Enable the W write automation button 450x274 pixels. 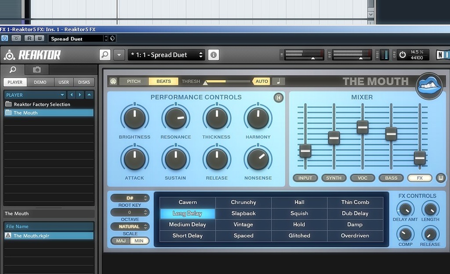[x=39, y=38]
